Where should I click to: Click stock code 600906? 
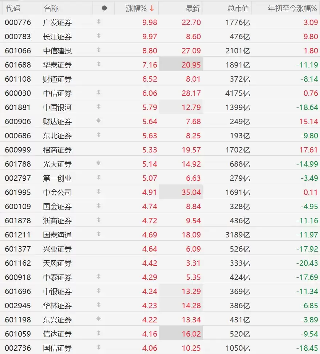[18, 122]
